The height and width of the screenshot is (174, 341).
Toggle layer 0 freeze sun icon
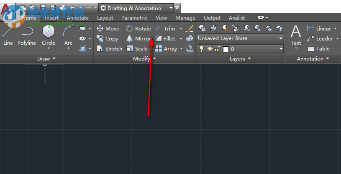210,49
